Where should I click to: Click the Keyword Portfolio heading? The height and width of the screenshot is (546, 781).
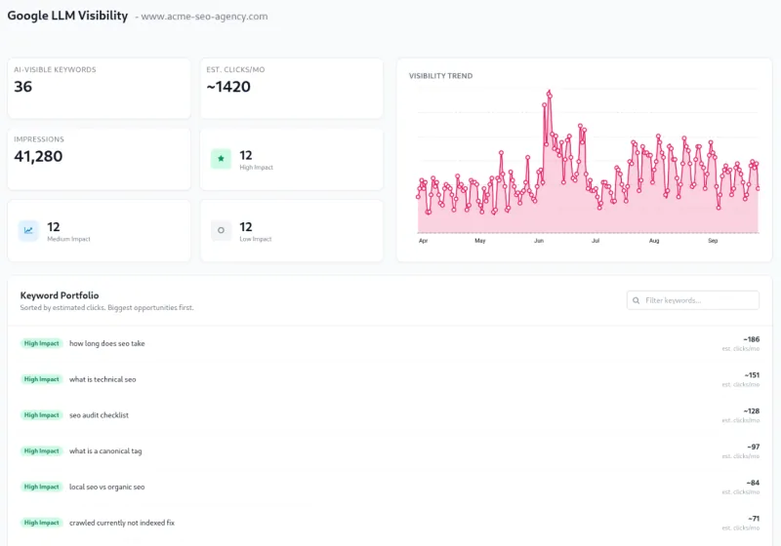click(x=60, y=295)
